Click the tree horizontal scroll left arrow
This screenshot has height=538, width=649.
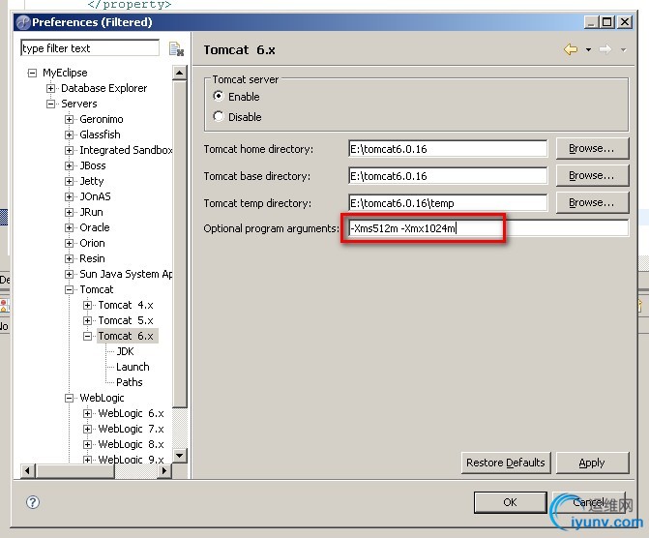coord(28,471)
